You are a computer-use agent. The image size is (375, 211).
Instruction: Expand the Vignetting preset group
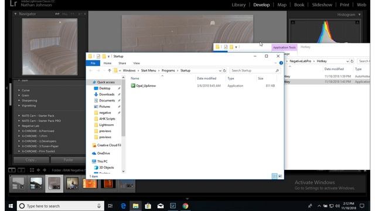tap(19, 105)
